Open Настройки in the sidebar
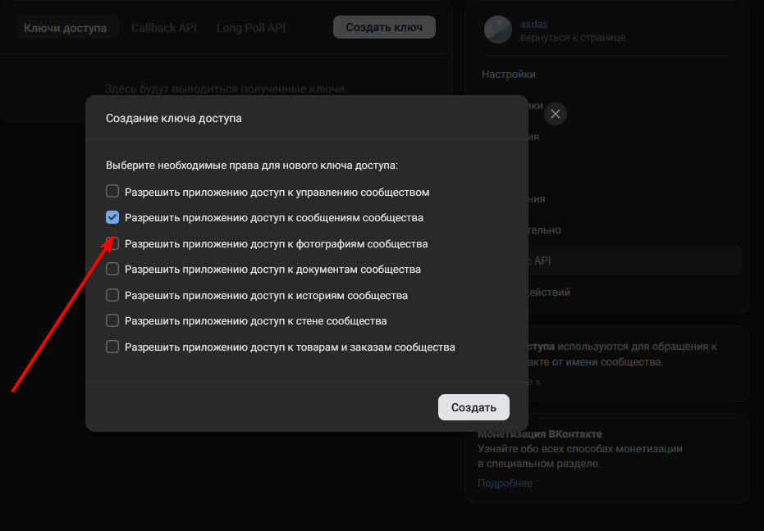Image resolution: width=764 pixels, height=531 pixels. (509, 75)
